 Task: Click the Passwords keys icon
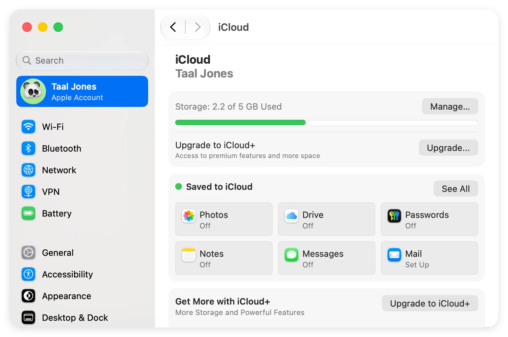[x=394, y=216]
